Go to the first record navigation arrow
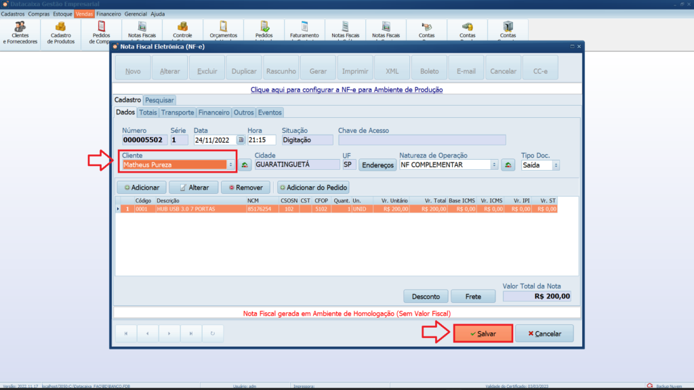This screenshot has width=694, height=390. [126, 333]
